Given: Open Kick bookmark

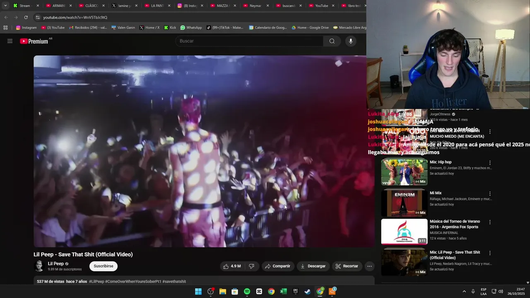Looking at the screenshot, I should coord(170,28).
